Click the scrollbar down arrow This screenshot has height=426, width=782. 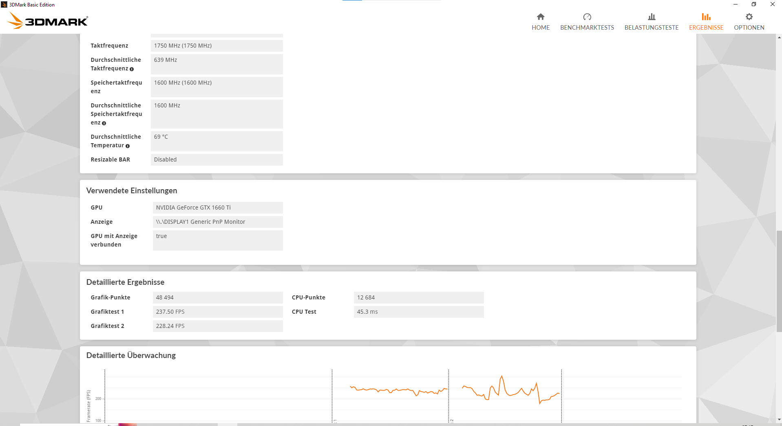pyautogui.click(x=779, y=419)
